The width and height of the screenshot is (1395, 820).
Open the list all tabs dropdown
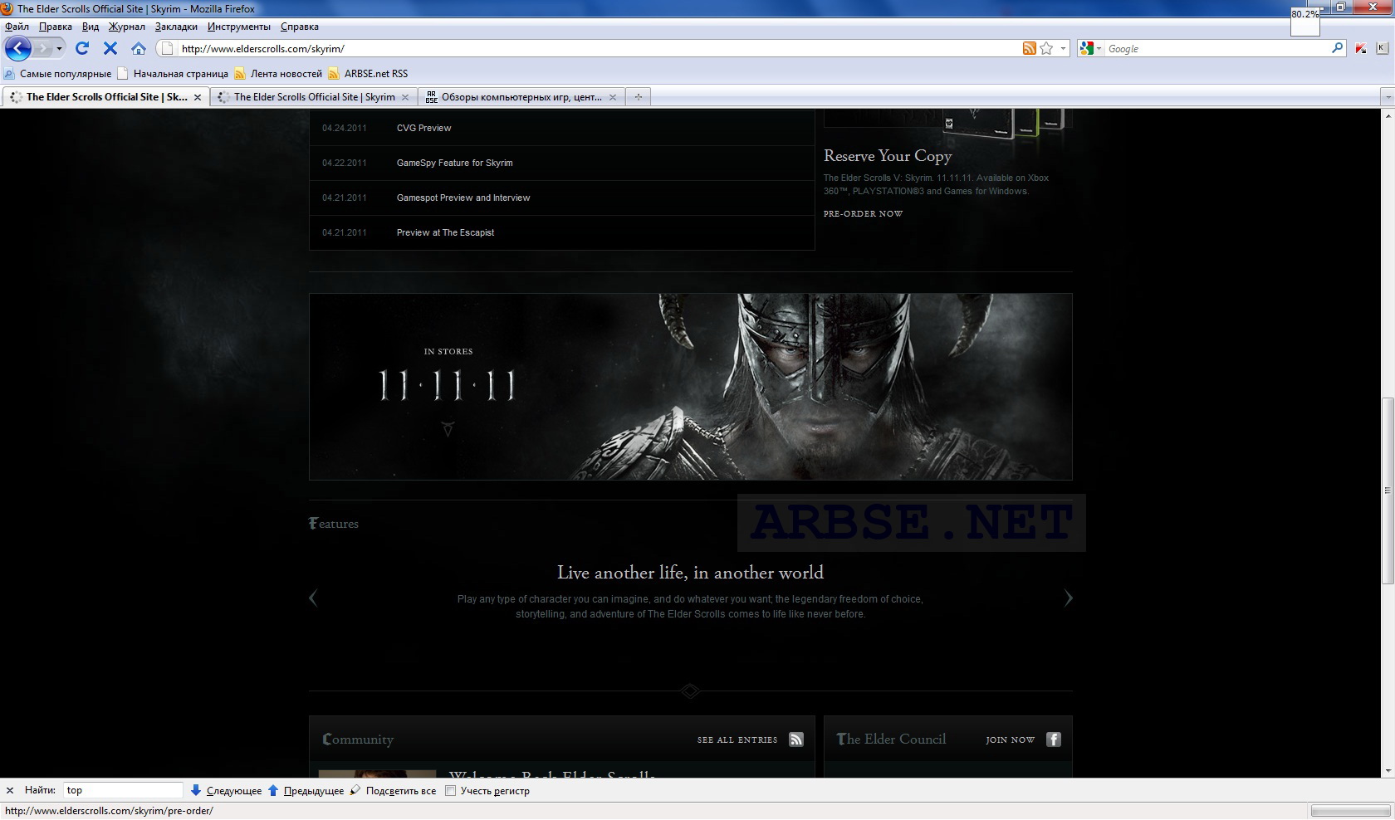coord(1387,97)
